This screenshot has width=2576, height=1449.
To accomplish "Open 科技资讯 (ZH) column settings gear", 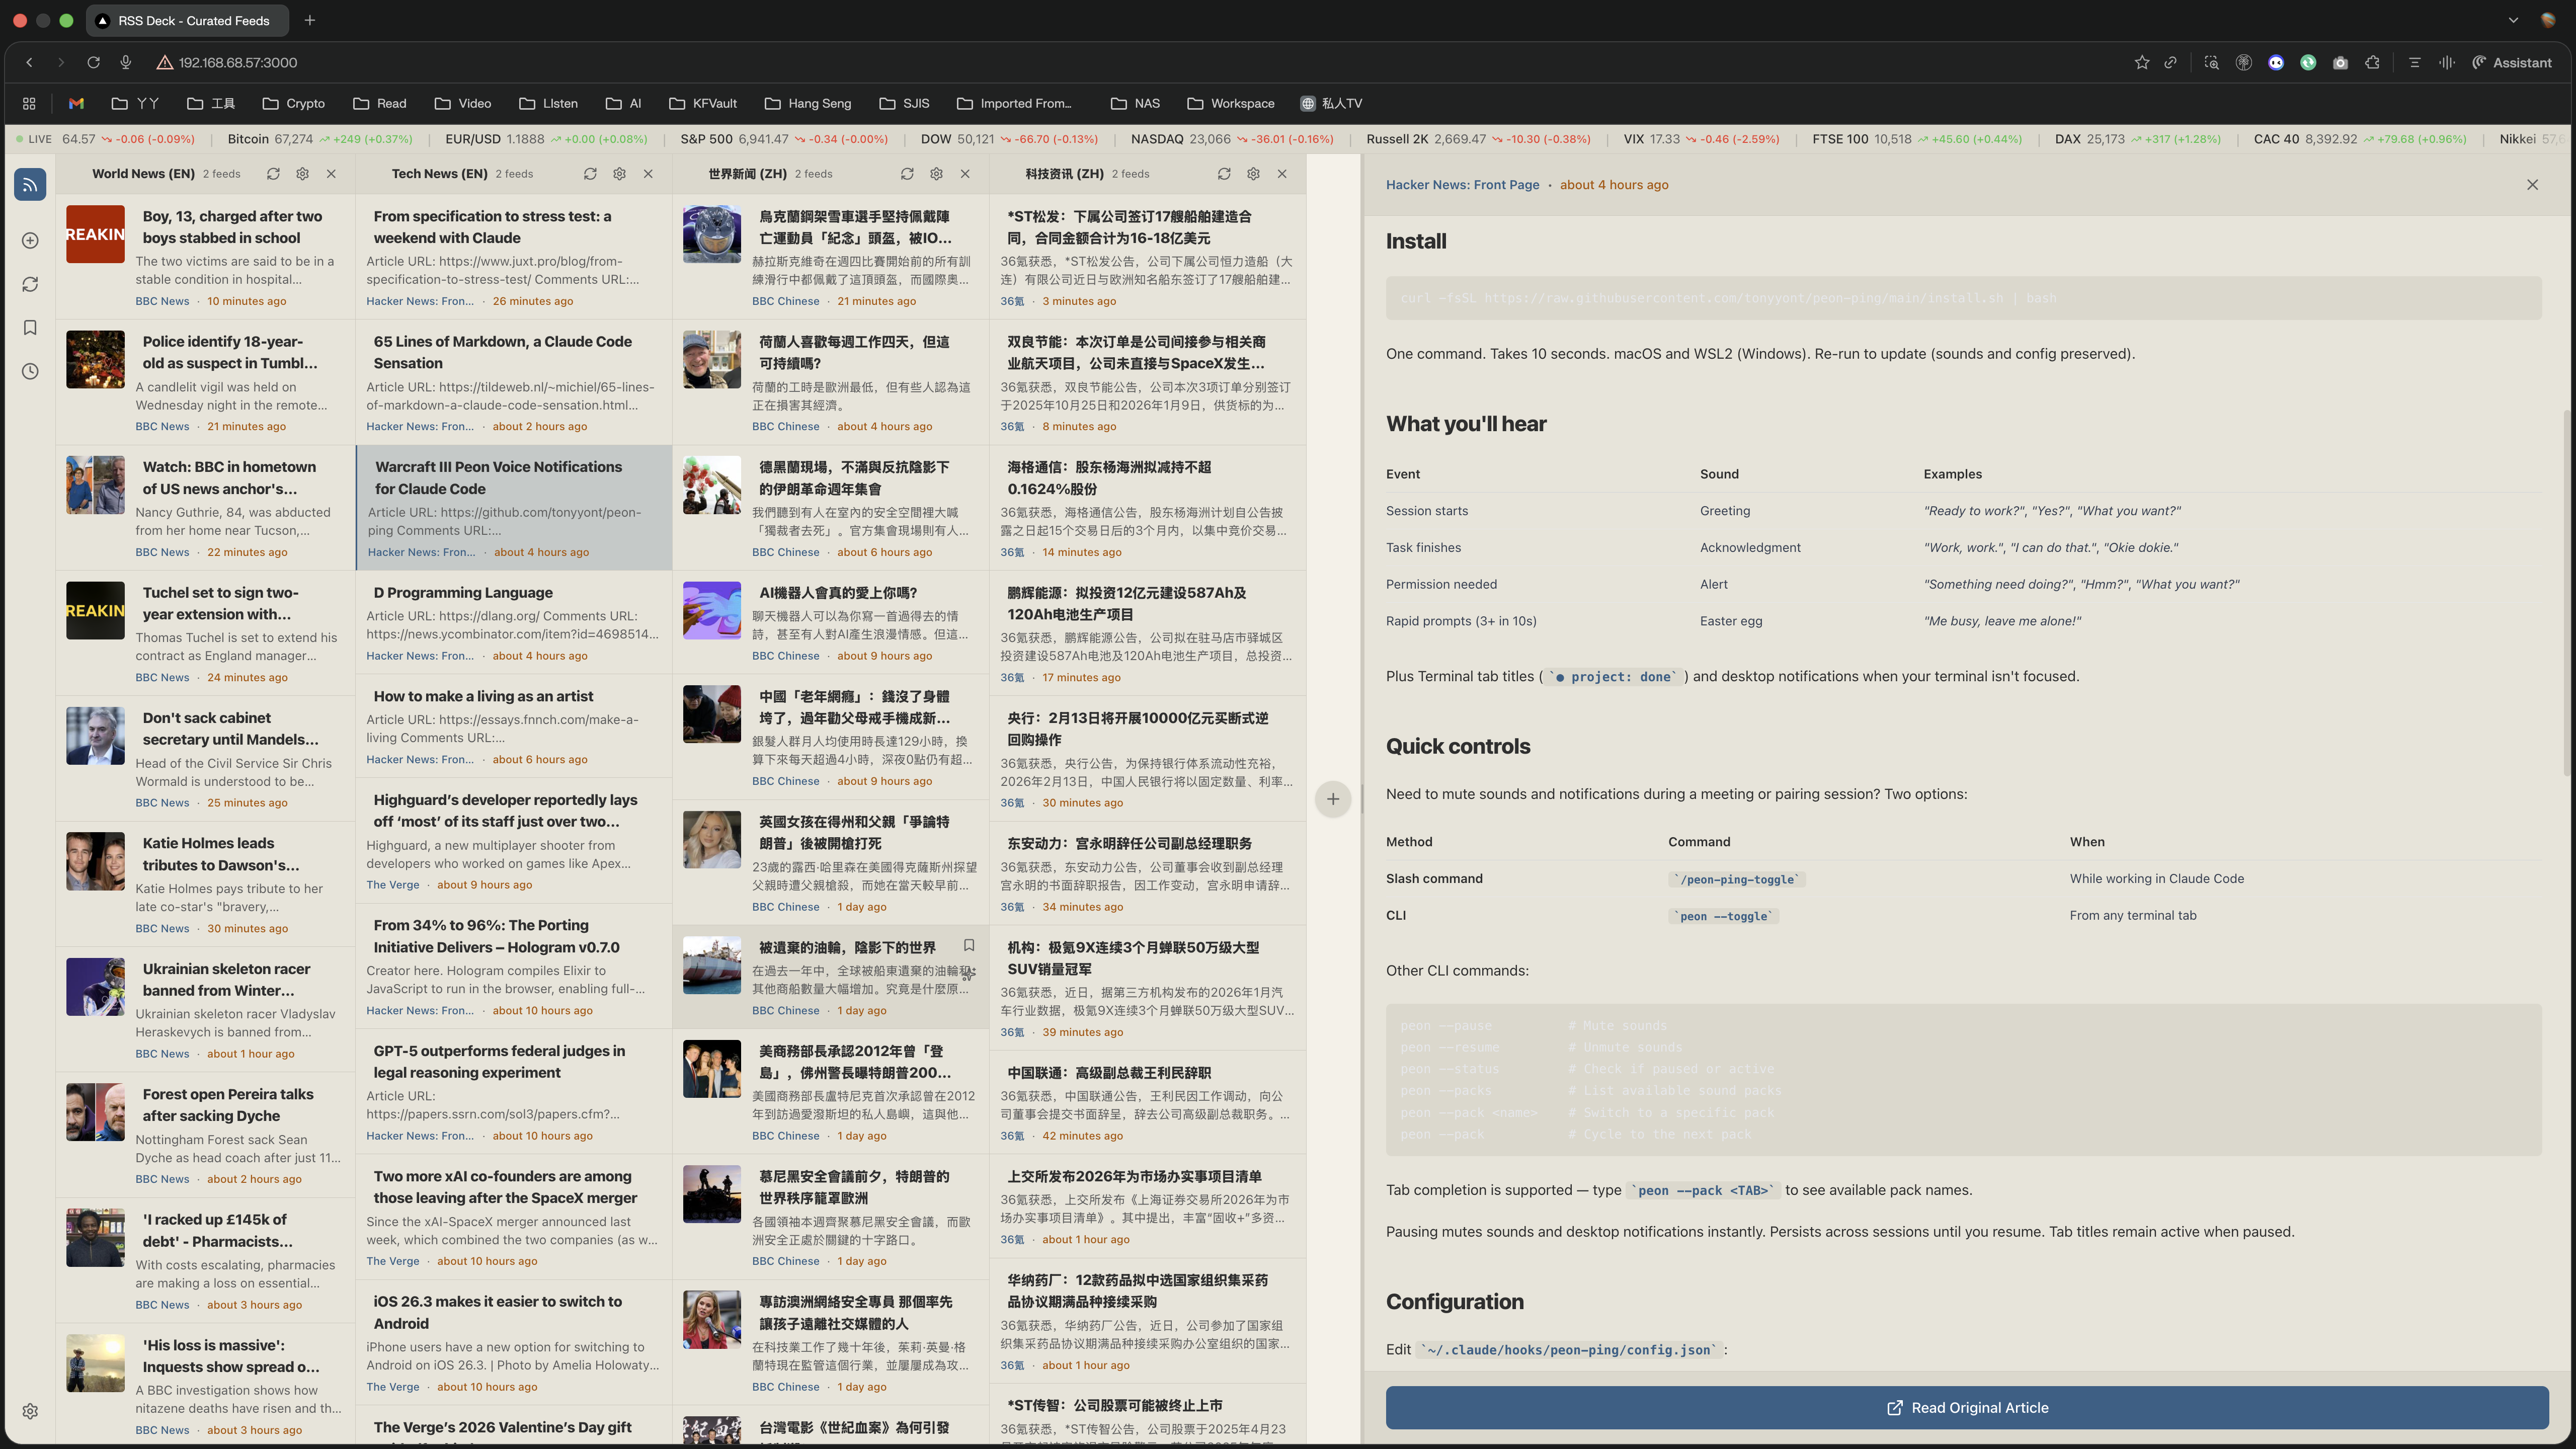I will [x=1253, y=174].
